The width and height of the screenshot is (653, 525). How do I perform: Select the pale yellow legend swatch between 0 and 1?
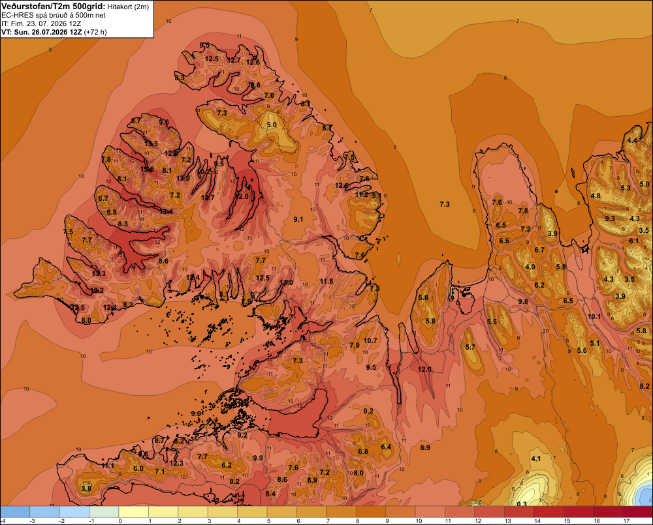134,512
